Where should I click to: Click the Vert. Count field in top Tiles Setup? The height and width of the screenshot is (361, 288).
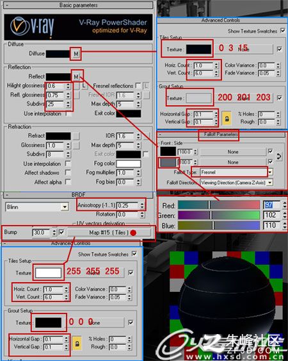point(204,73)
